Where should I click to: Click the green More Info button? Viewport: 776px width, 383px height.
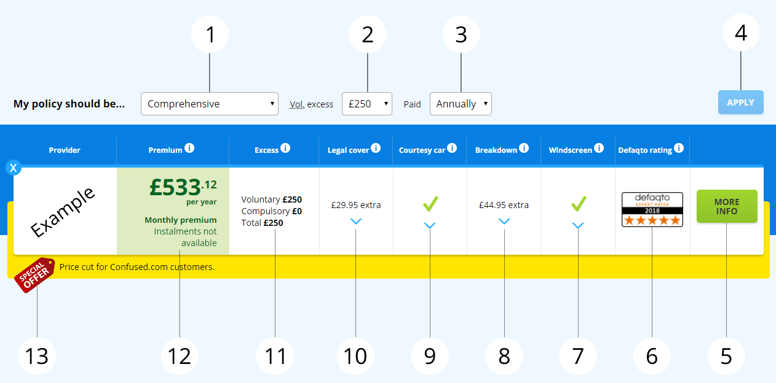coord(727,206)
